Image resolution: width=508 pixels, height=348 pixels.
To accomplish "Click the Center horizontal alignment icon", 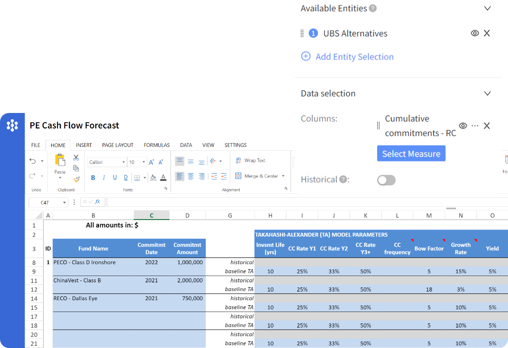I will [190, 176].
